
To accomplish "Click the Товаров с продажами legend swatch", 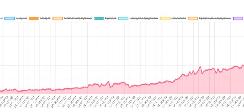I will 57,18.
